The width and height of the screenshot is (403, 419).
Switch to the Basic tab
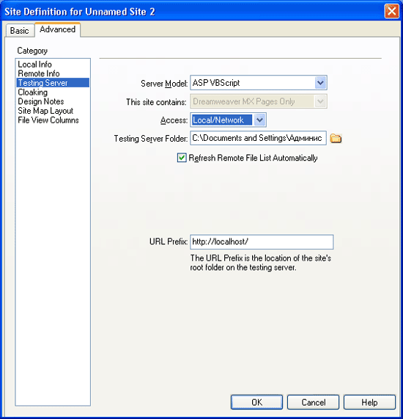(20, 31)
